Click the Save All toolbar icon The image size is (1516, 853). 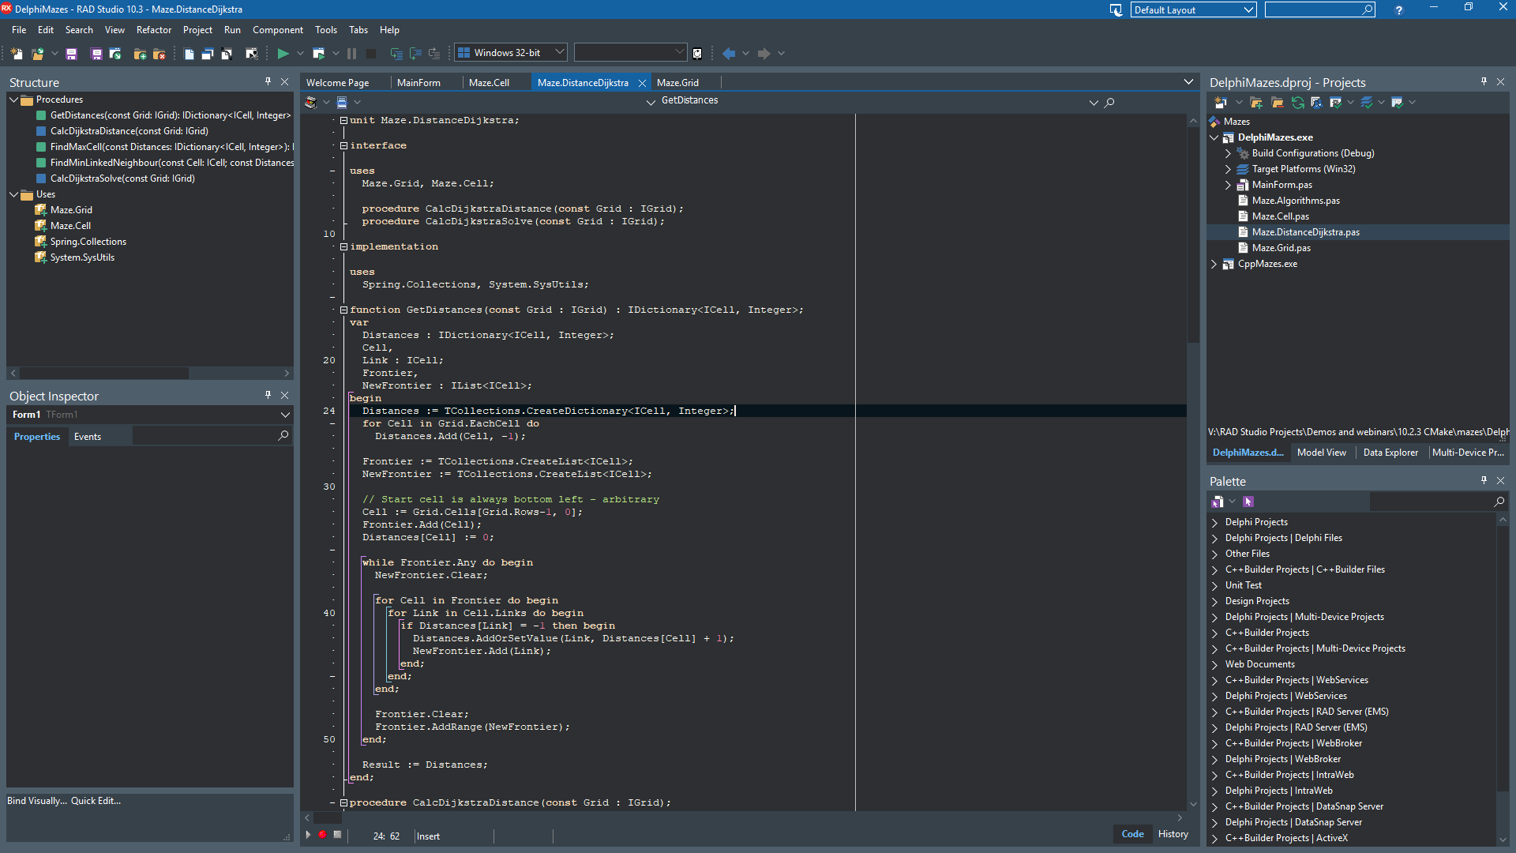[96, 54]
